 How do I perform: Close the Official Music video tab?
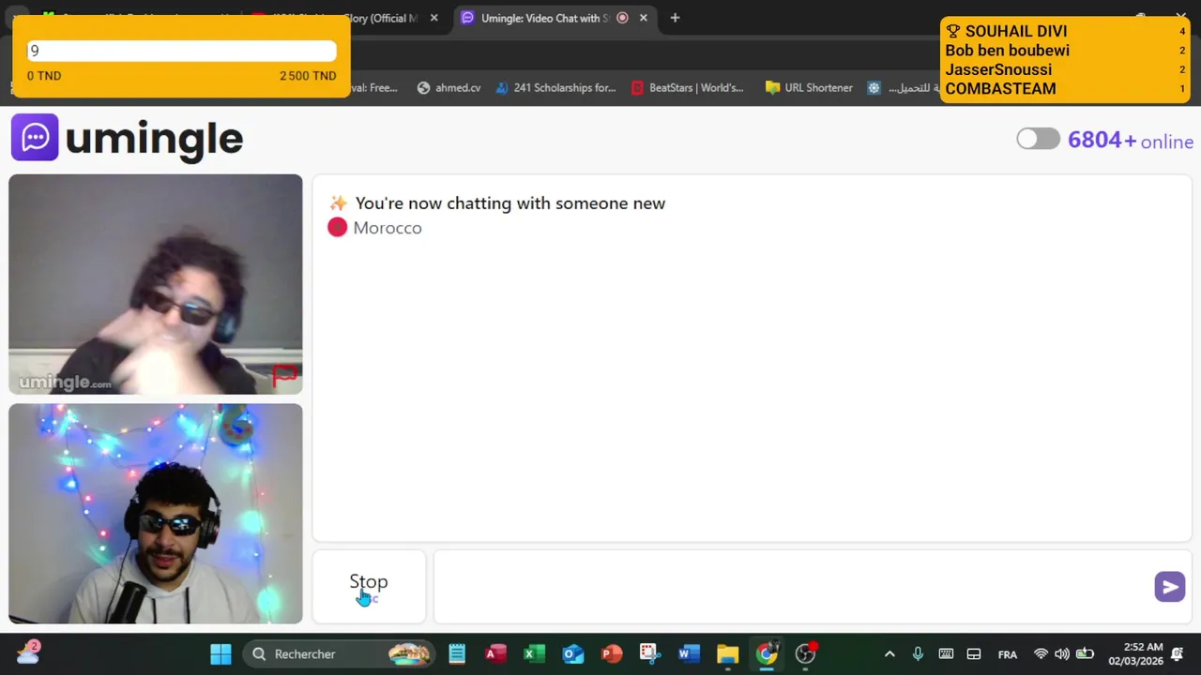(x=433, y=18)
